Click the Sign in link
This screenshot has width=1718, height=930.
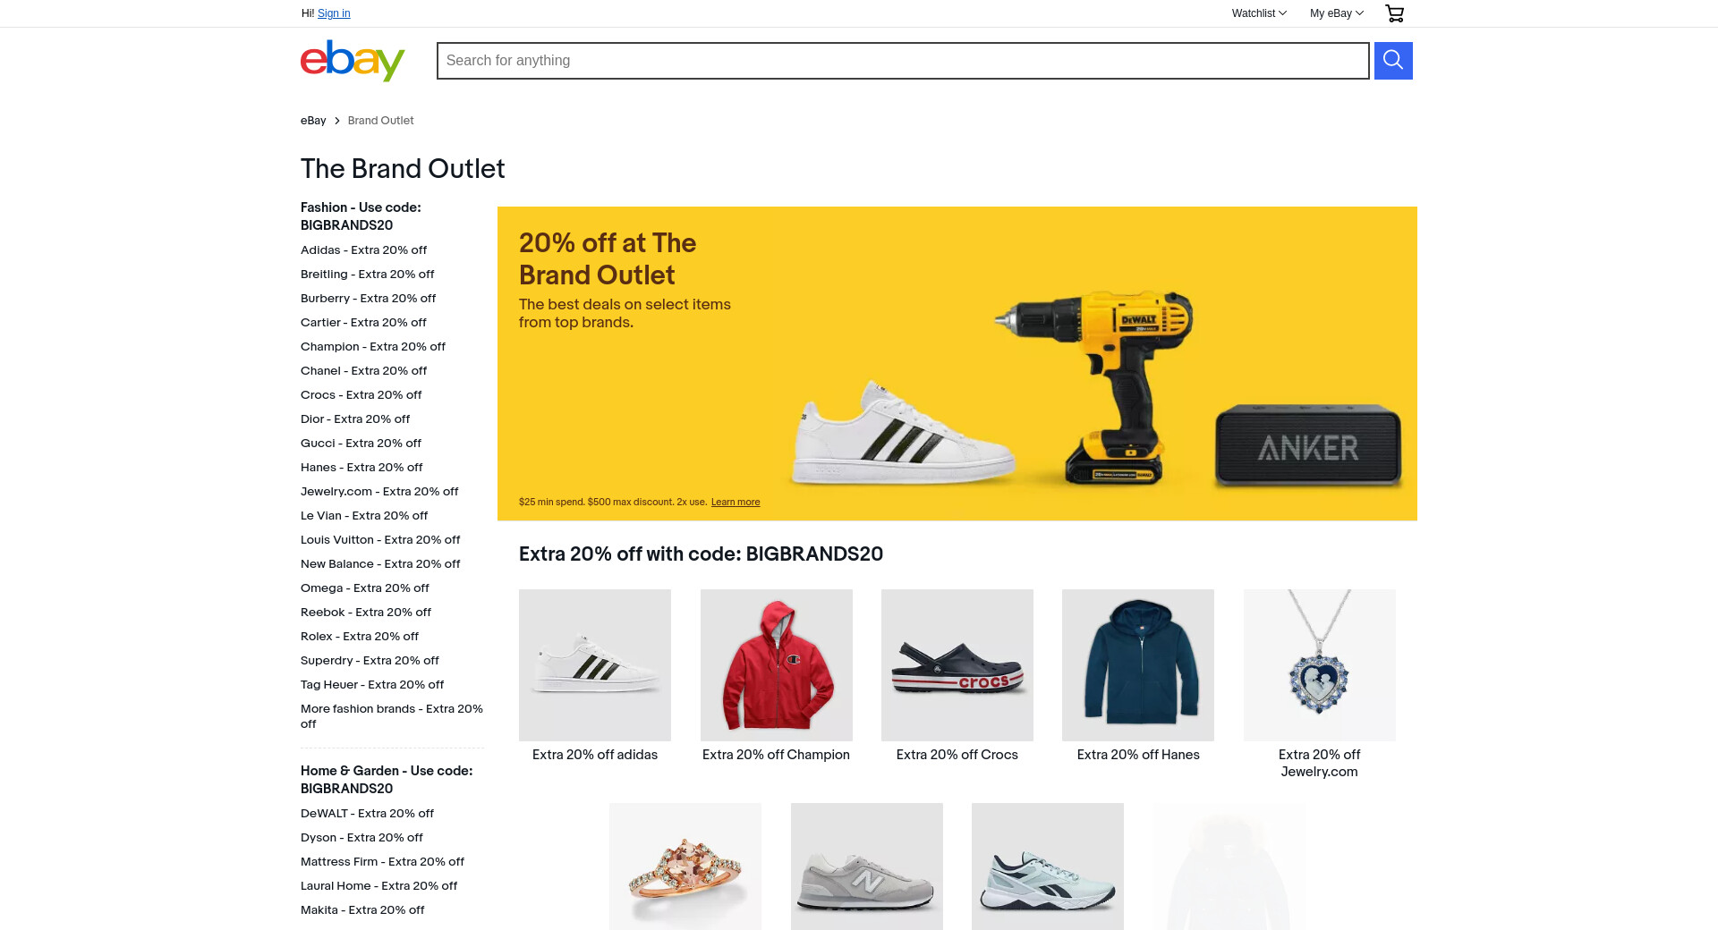(x=334, y=13)
